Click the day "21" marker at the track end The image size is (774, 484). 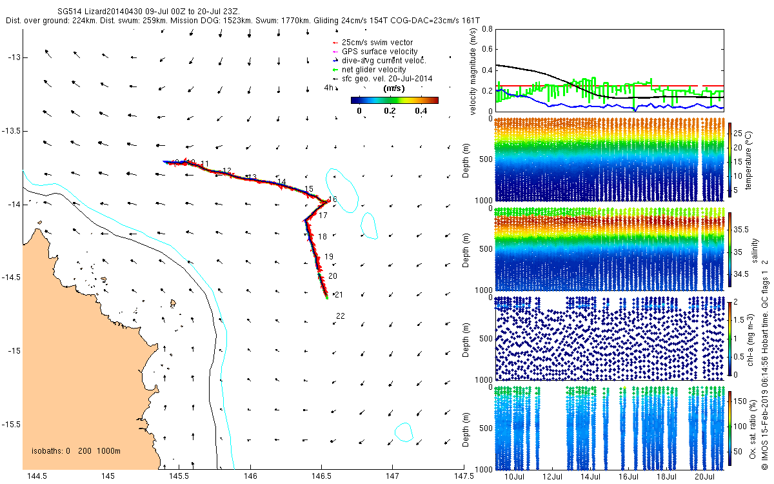(339, 295)
